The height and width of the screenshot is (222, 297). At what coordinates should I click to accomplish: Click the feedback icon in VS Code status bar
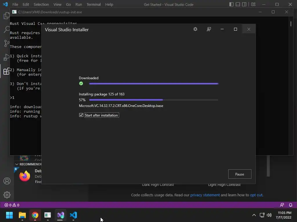pos(282,205)
